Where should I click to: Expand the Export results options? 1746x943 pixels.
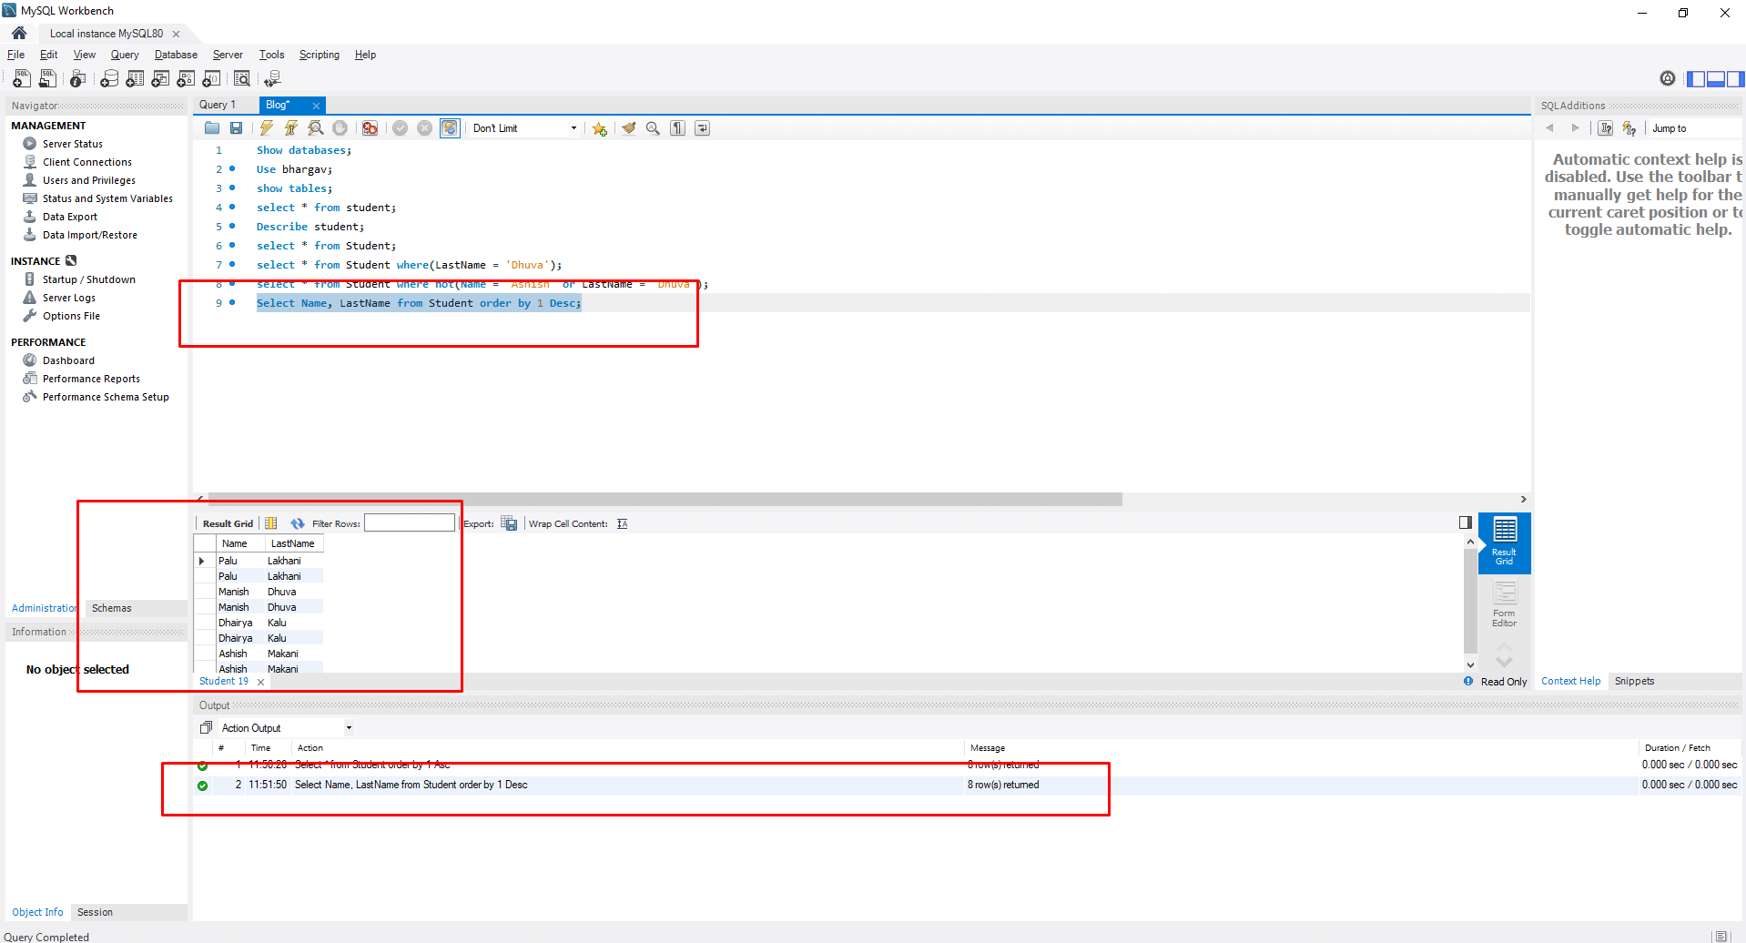[509, 523]
